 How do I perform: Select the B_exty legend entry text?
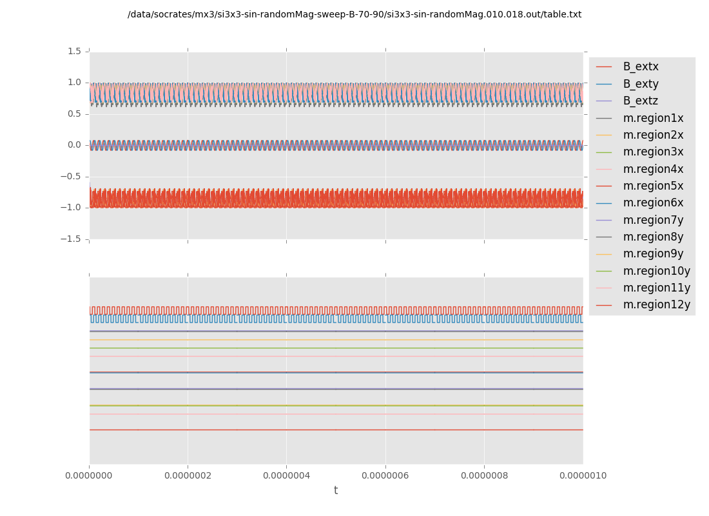[640, 84]
